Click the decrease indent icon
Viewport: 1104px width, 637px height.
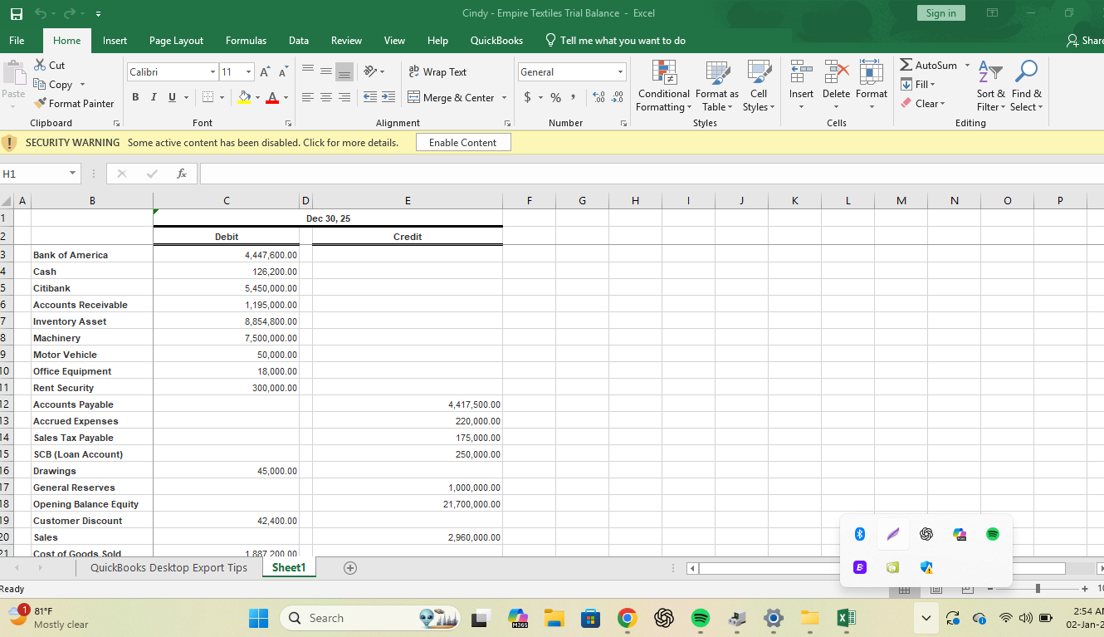pyautogui.click(x=370, y=98)
